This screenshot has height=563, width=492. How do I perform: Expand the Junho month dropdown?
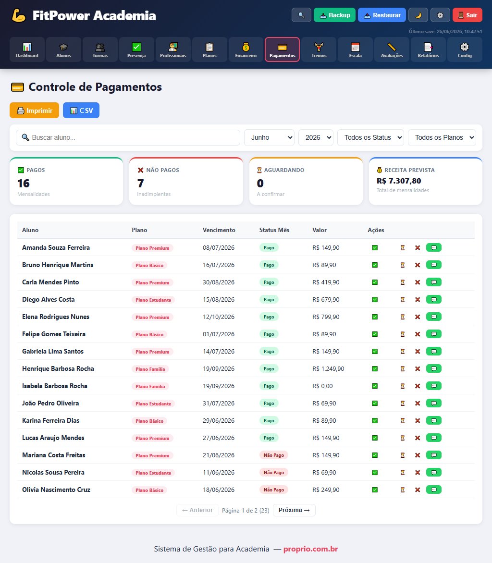[270, 137]
